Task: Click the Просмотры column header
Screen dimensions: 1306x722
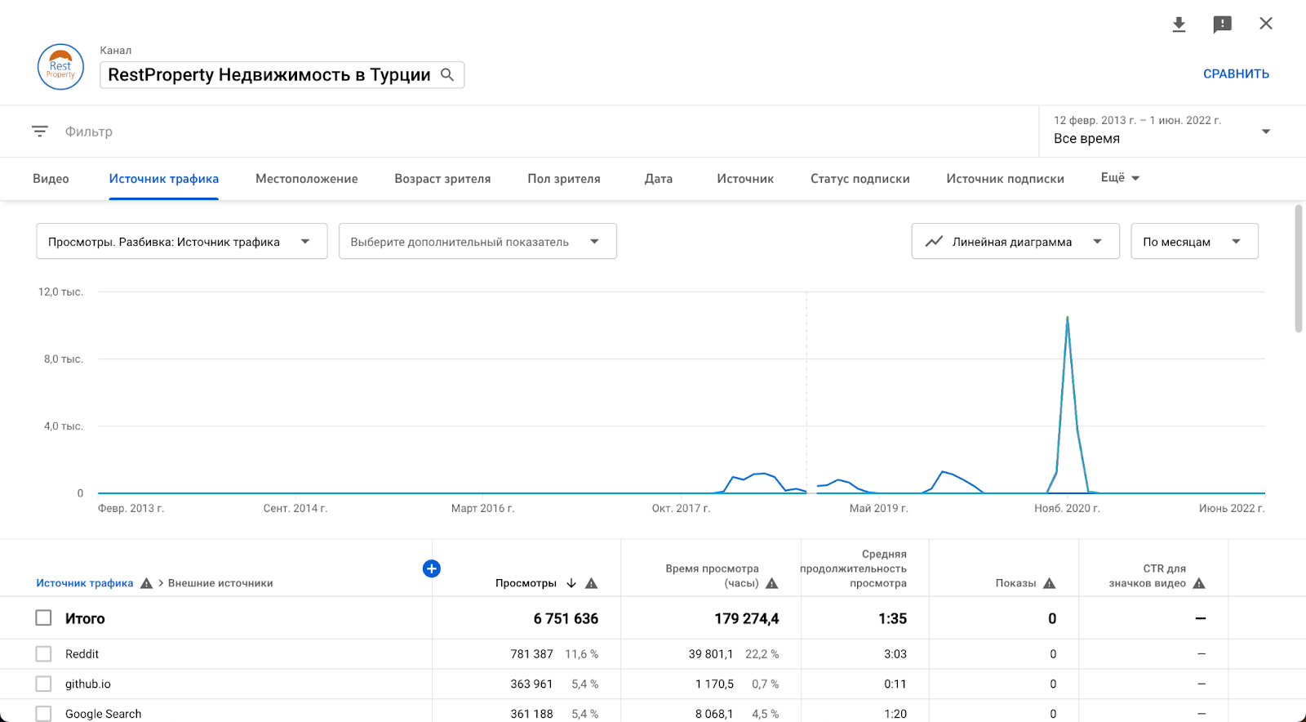Action: click(x=526, y=583)
